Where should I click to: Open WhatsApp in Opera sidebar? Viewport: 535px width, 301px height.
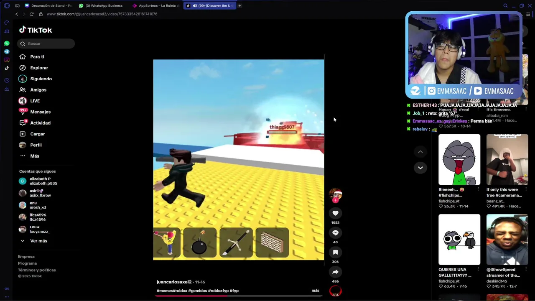tap(7, 43)
